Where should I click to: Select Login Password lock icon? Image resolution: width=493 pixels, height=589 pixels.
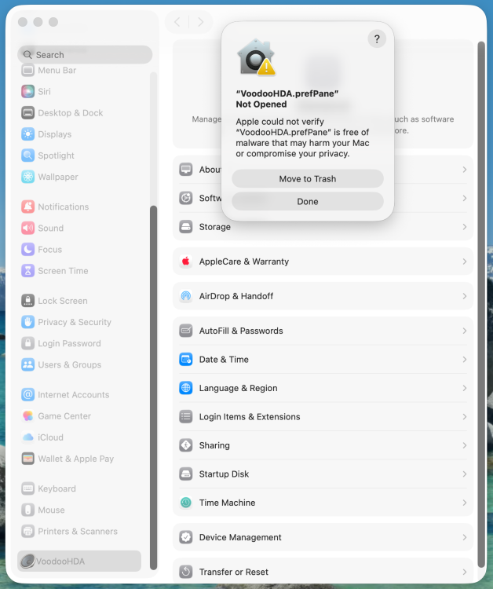pos(27,343)
